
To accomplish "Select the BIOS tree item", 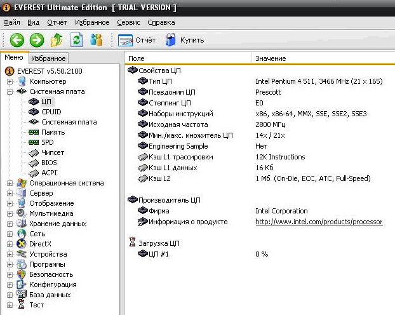I will [49, 163].
